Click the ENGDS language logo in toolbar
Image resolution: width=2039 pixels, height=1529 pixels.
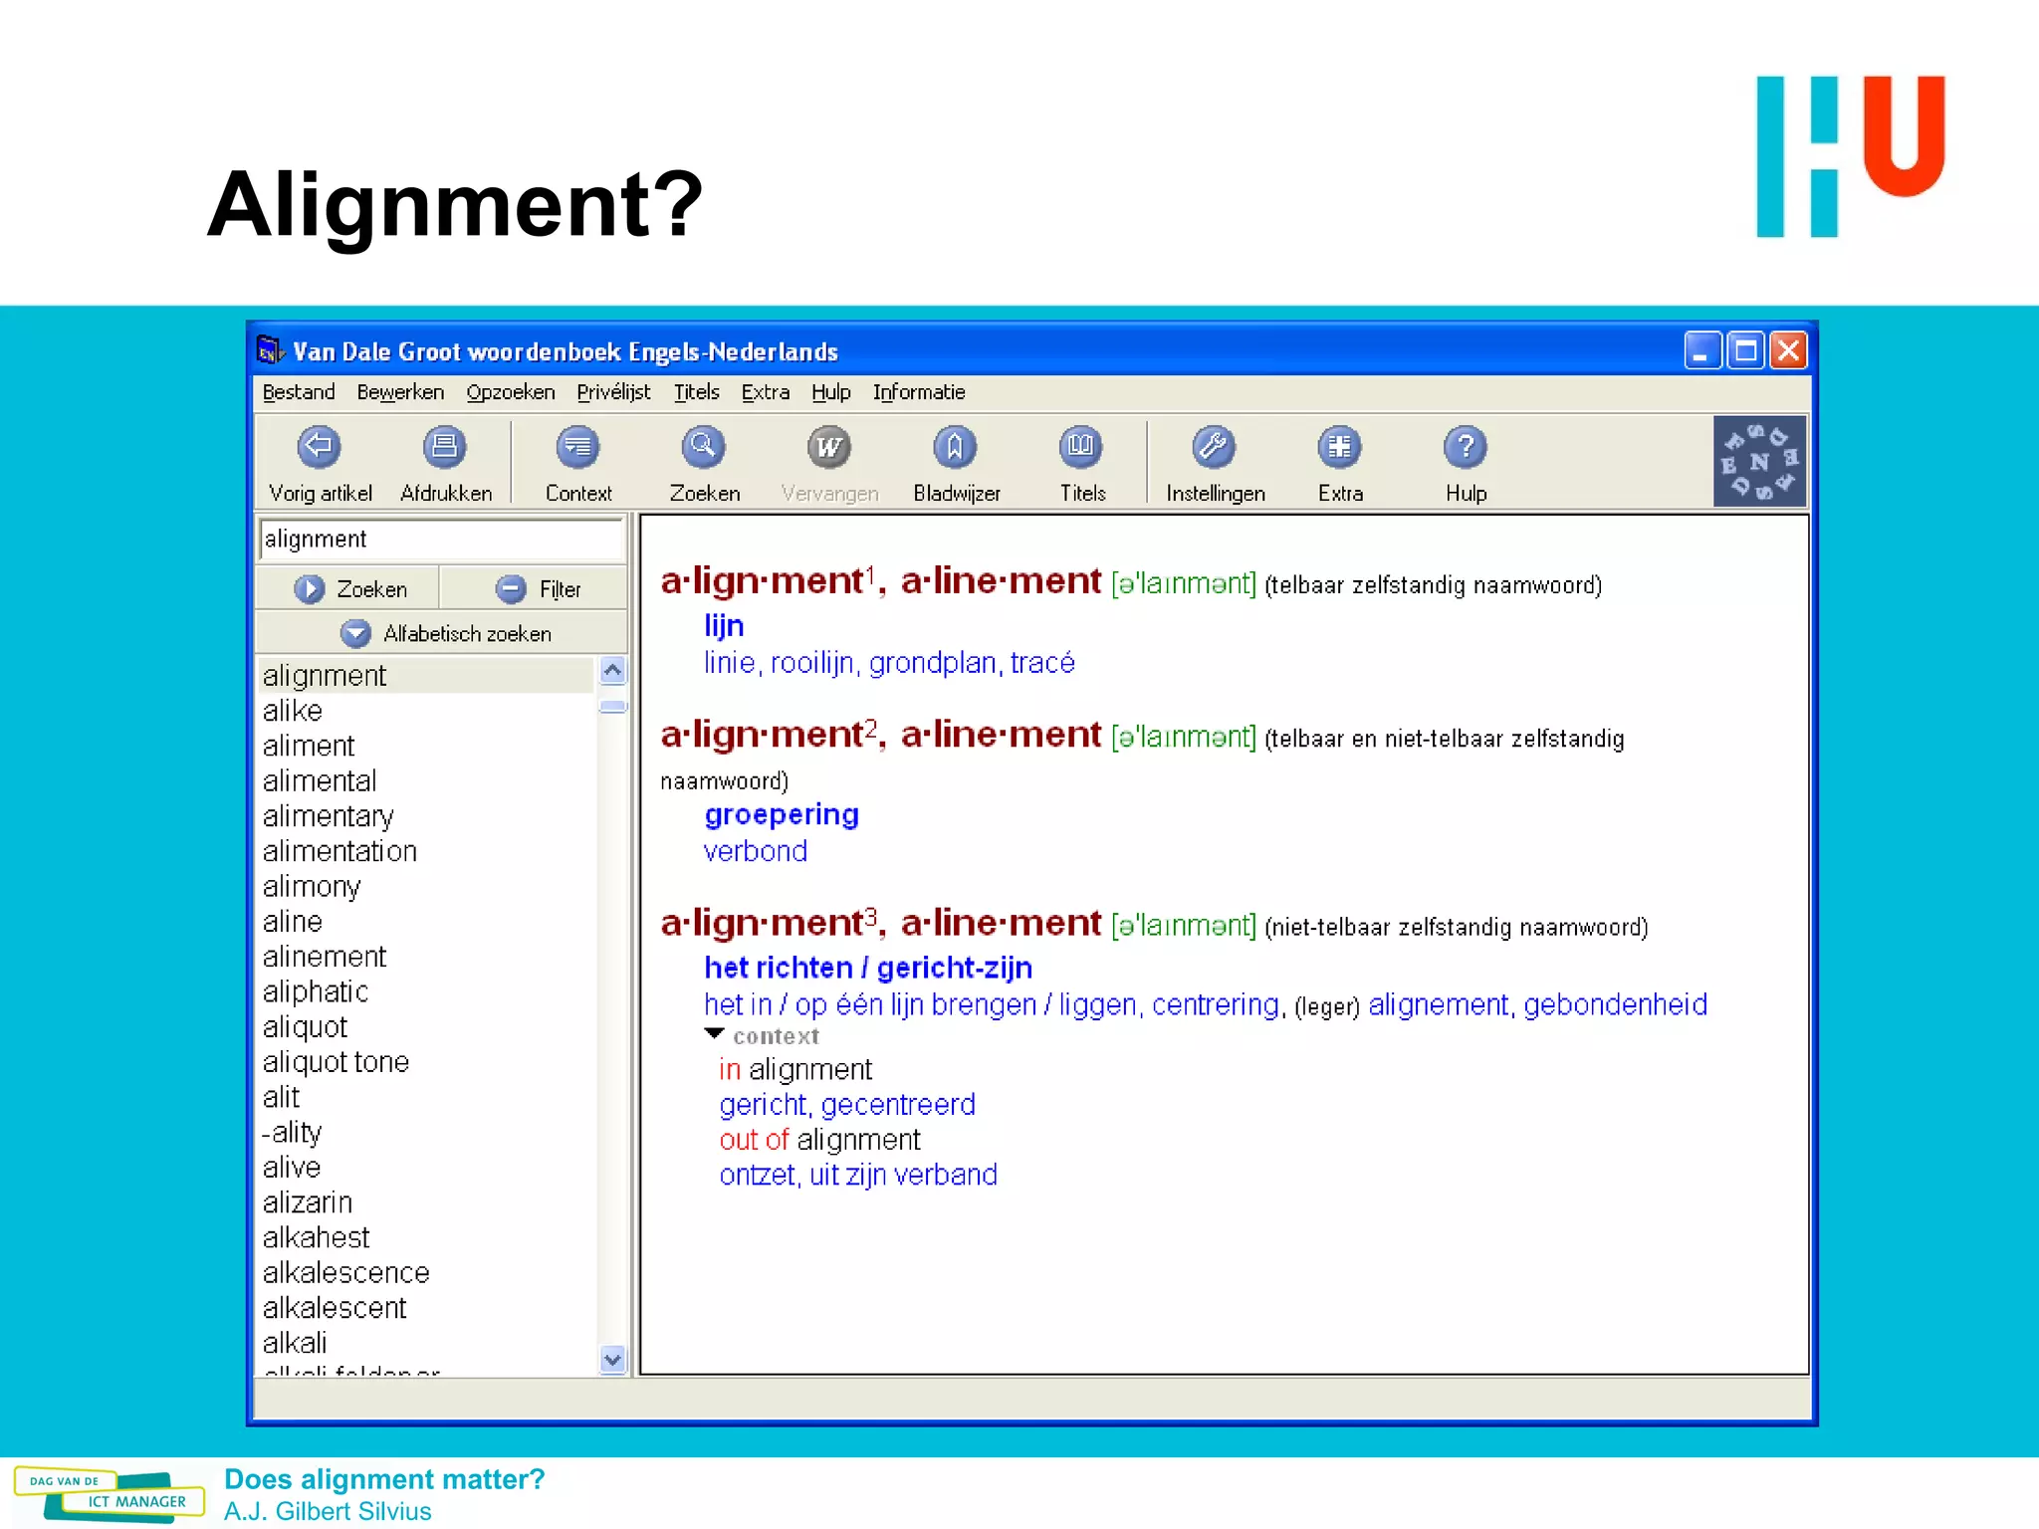[1759, 462]
